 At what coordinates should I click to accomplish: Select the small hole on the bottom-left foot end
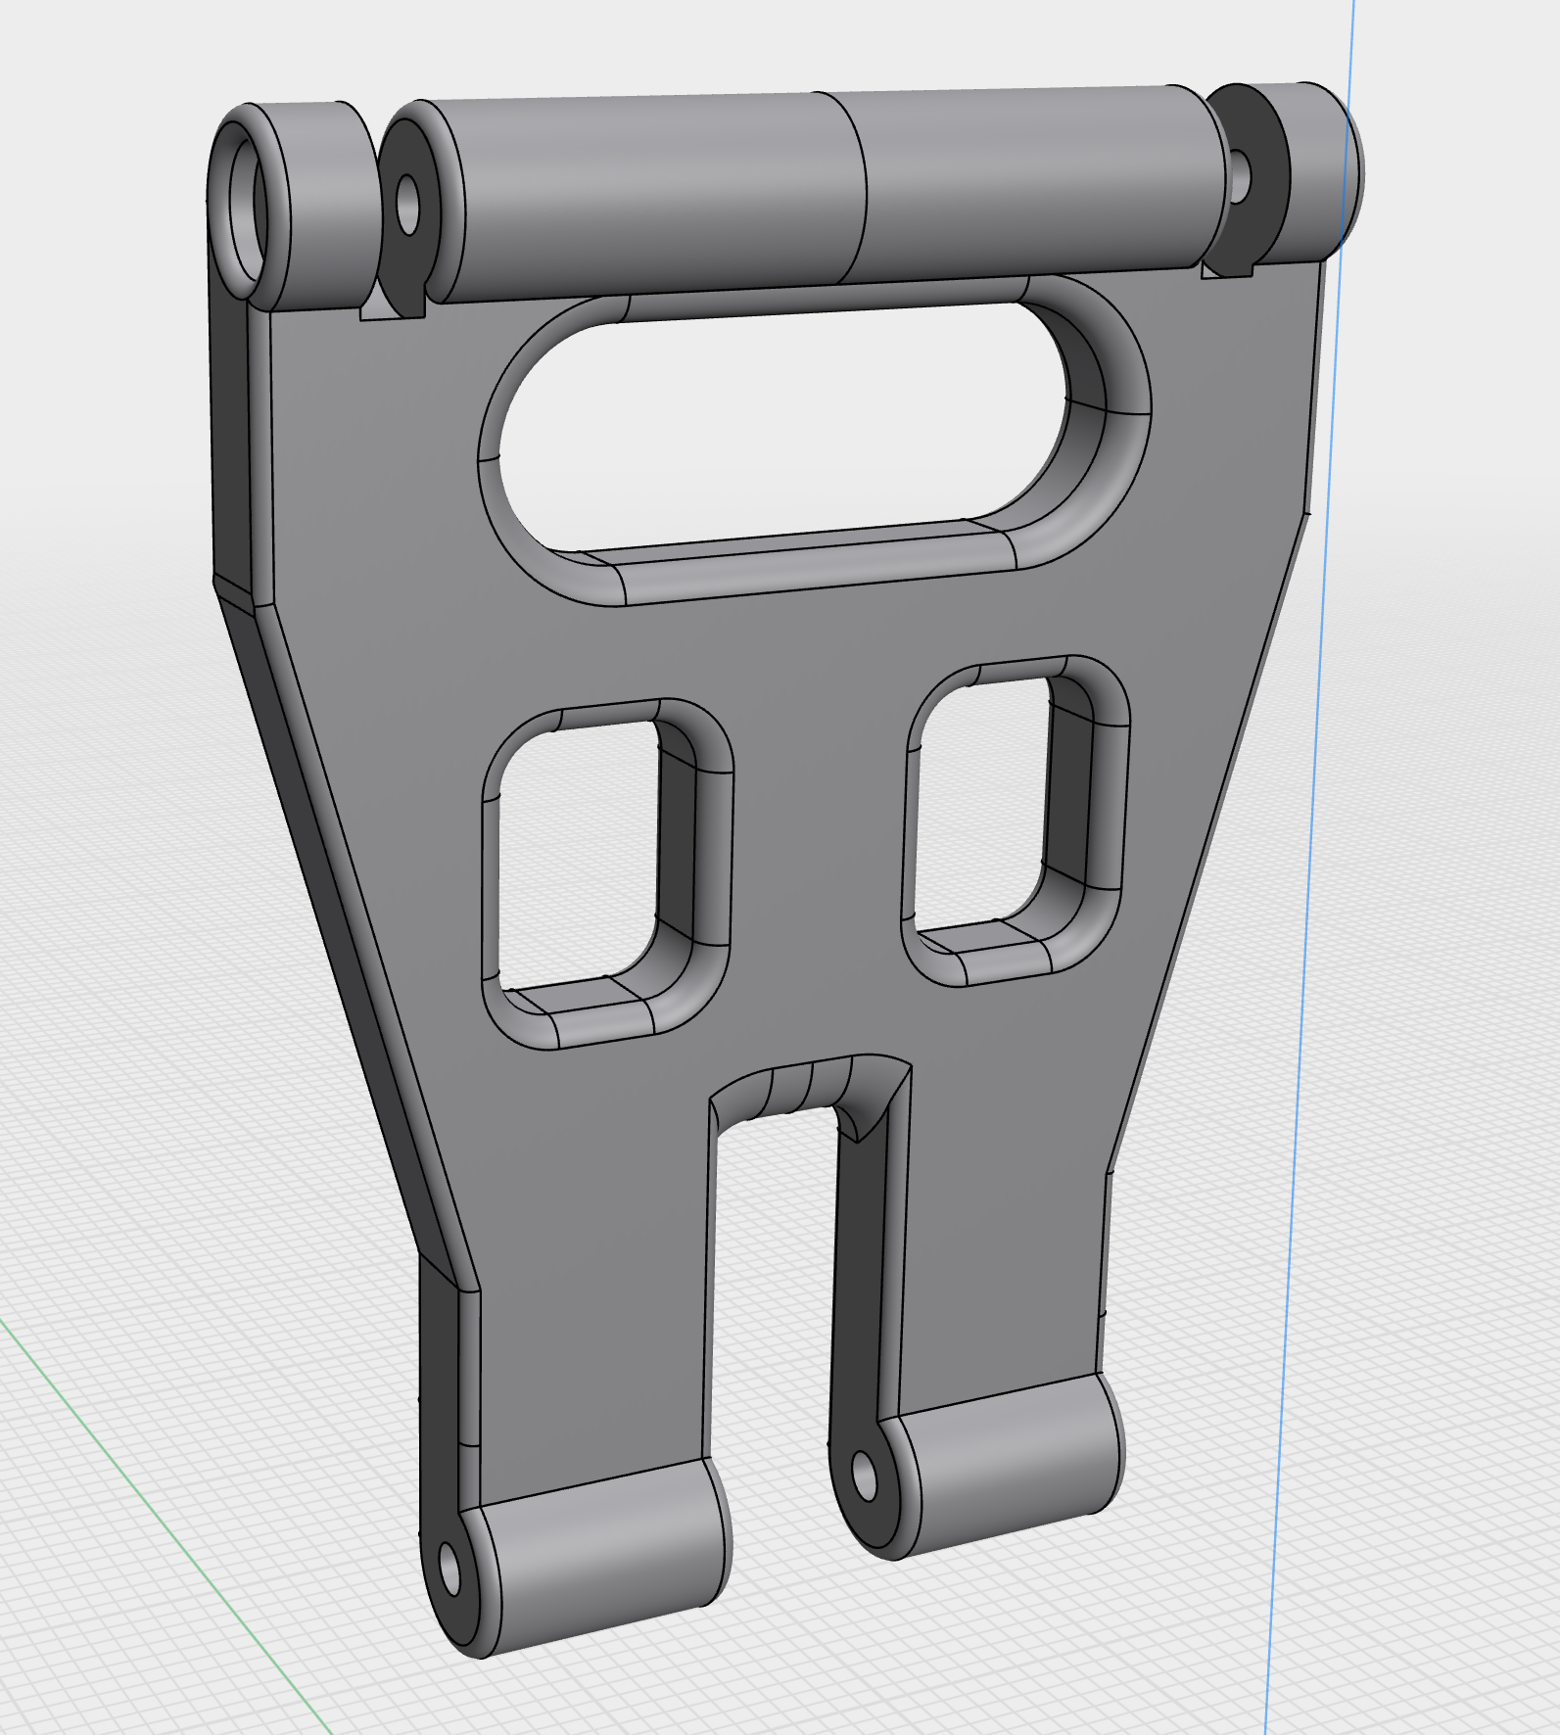pos(449,1571)
